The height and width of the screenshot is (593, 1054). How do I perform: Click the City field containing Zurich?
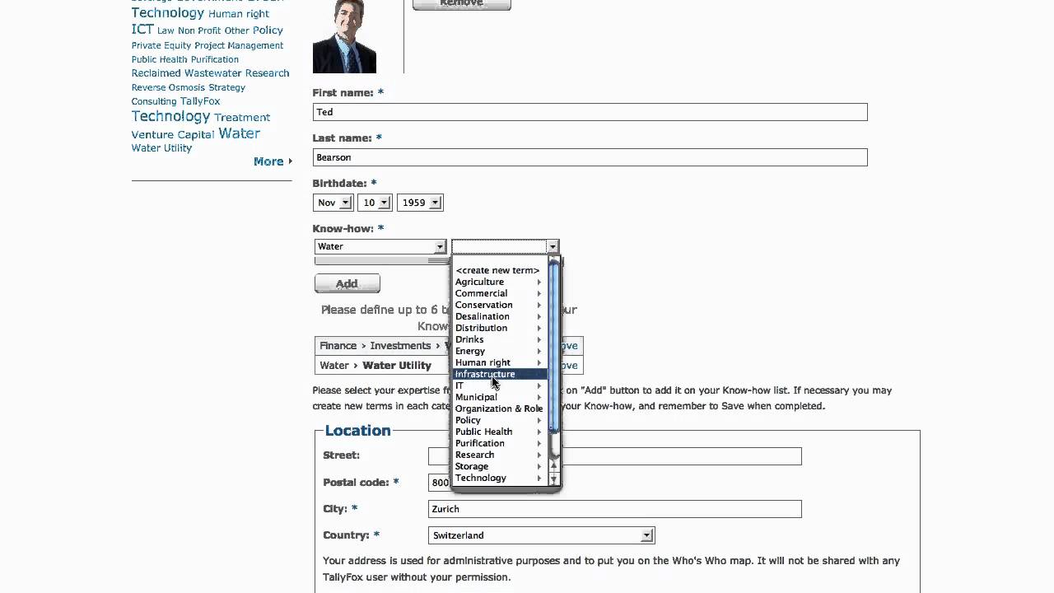coord(614,509)
